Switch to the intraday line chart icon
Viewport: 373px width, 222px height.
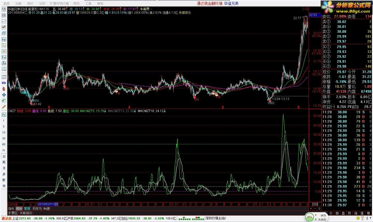tap(4, 21)
